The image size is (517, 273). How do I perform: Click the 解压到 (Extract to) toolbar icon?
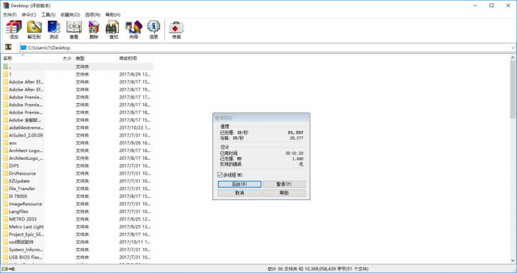click(x=34, y=30)
